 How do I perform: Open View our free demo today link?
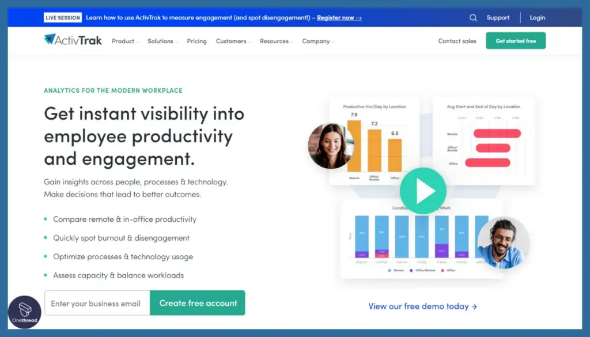[422, 306]
